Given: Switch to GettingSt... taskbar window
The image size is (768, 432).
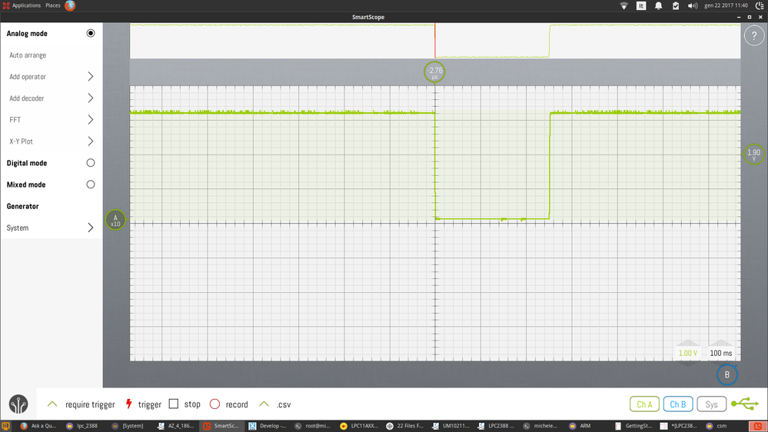Looking at the screenshot, I should tap(633, 426).
